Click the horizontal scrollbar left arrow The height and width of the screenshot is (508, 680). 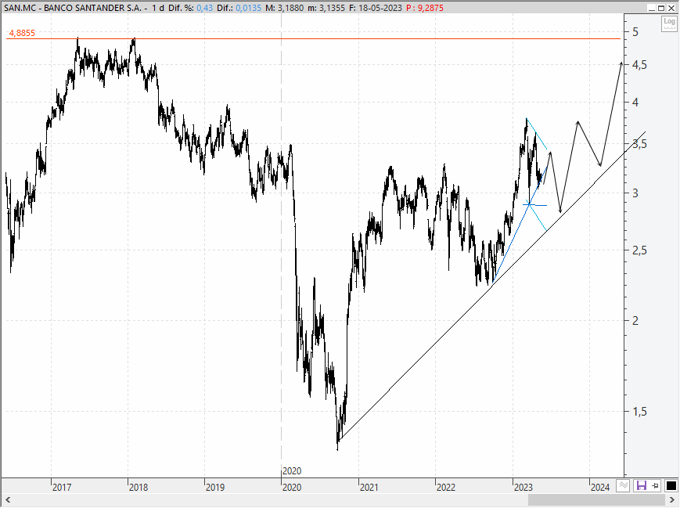(7, 500)
